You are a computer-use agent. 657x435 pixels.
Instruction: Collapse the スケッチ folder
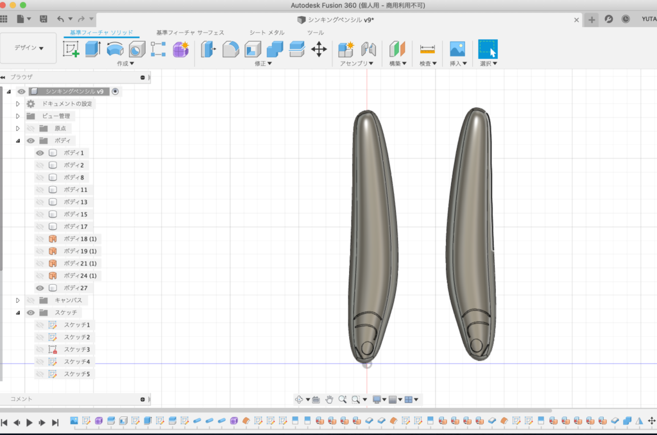click(x=18, y=312)
